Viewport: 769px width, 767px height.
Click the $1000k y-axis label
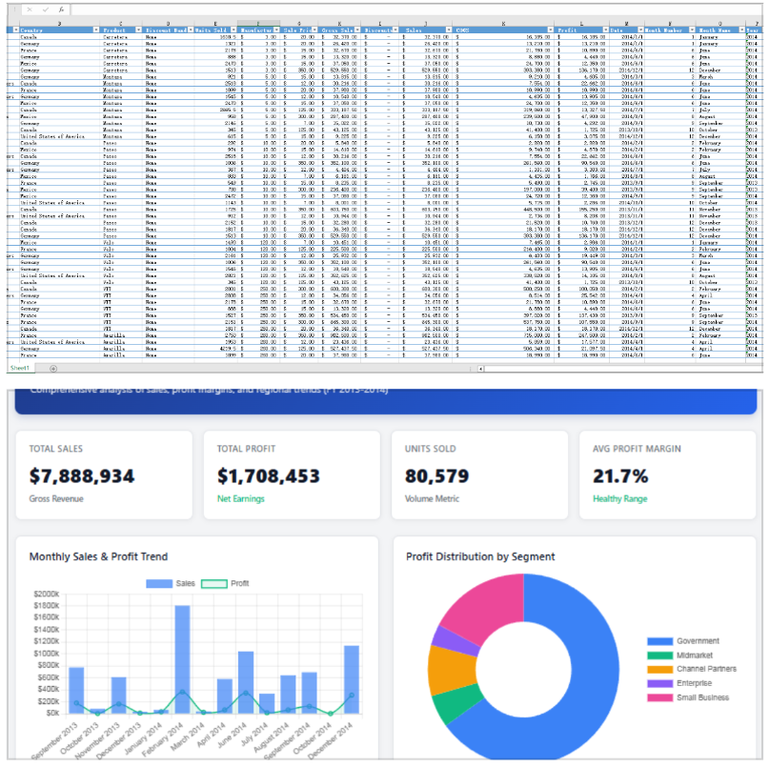click(x=46, y=654)
